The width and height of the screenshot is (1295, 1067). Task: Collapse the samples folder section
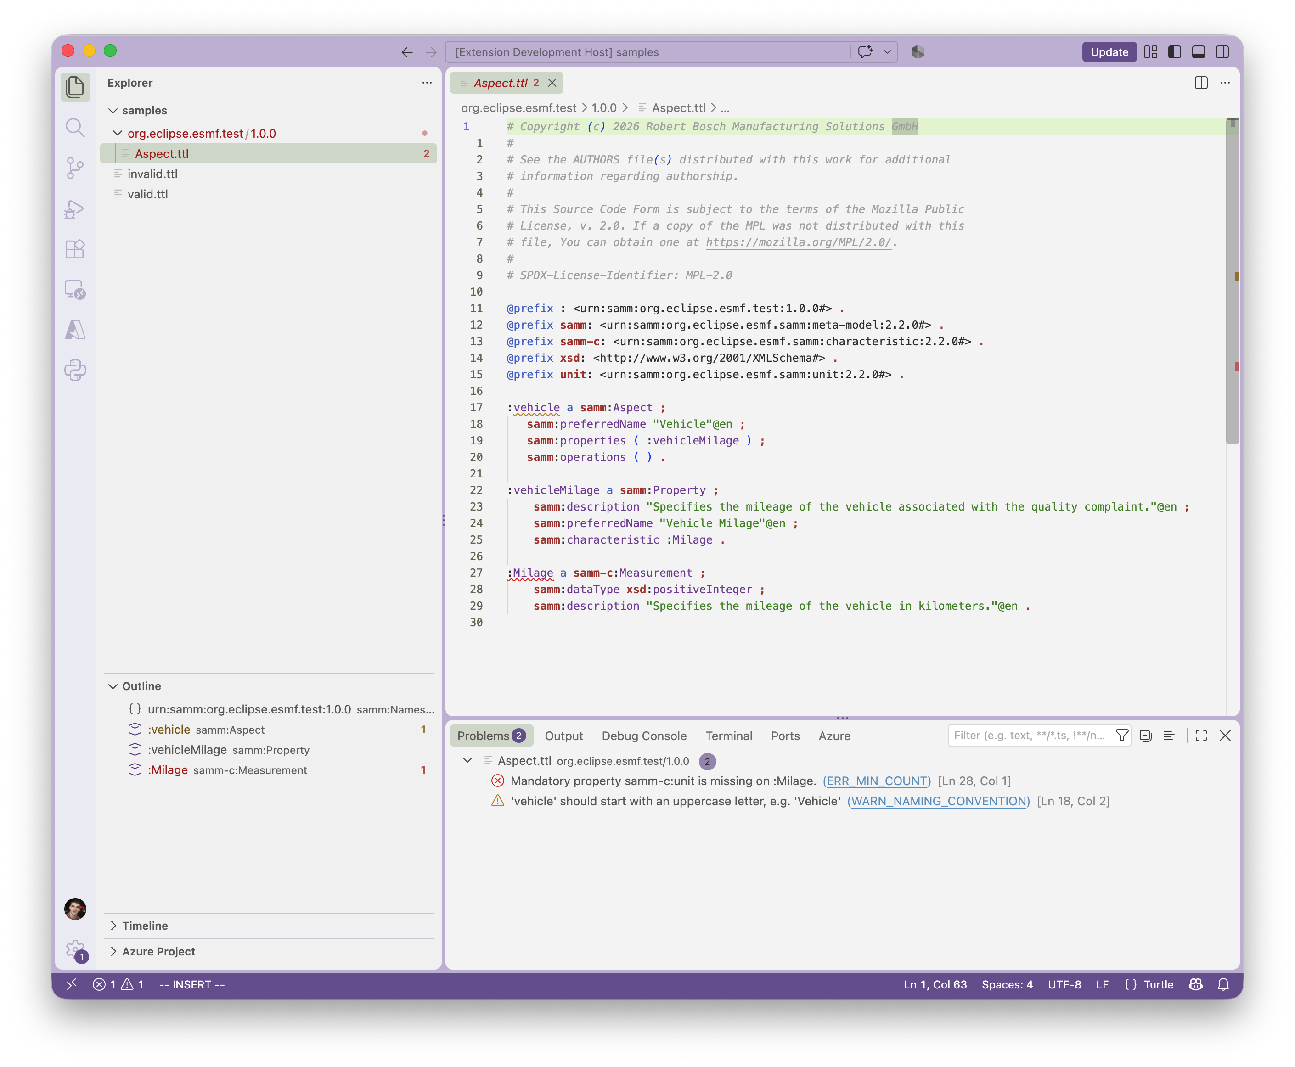click(113, 111)
